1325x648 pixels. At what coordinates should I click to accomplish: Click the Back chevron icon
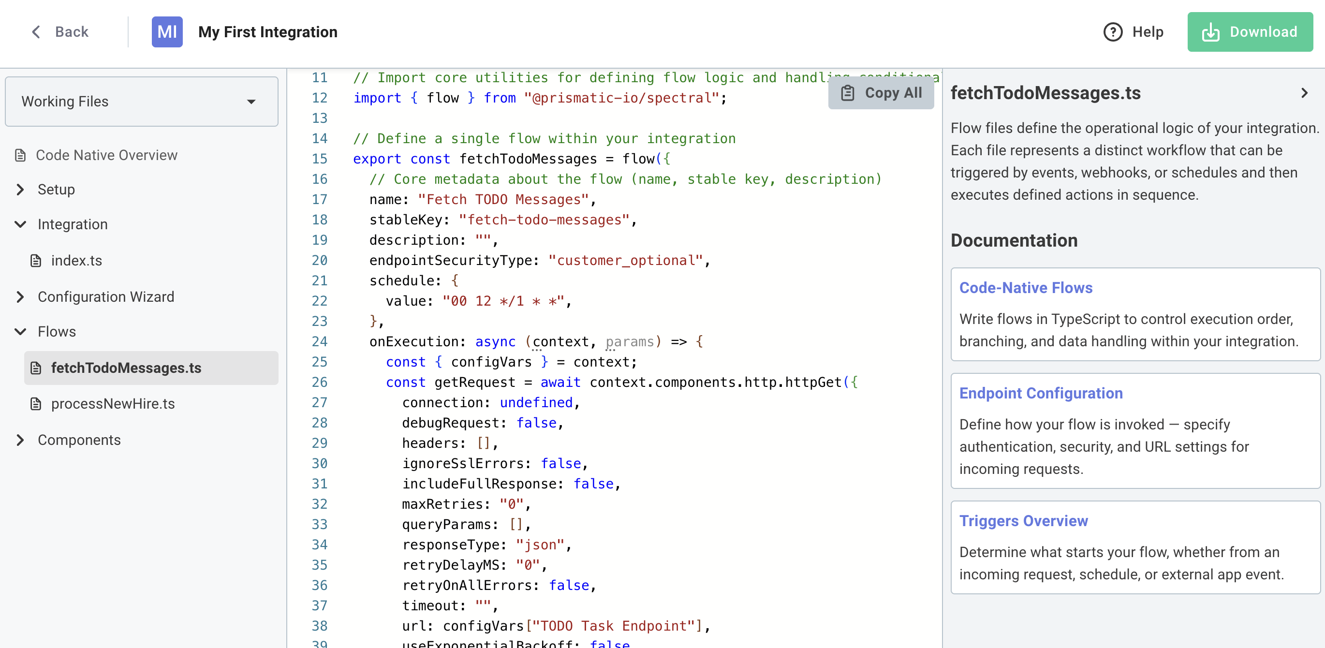[35, 31]
